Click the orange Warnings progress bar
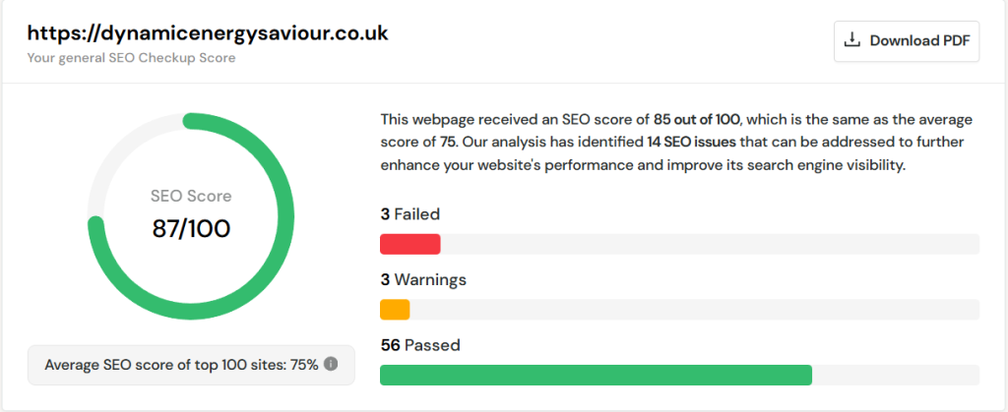 tap(395, 310)
